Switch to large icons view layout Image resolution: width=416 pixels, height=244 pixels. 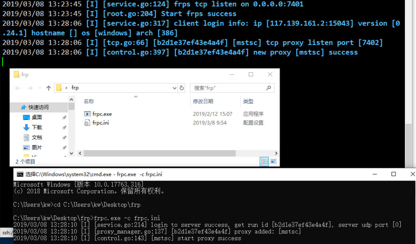(x=273, y=162)
